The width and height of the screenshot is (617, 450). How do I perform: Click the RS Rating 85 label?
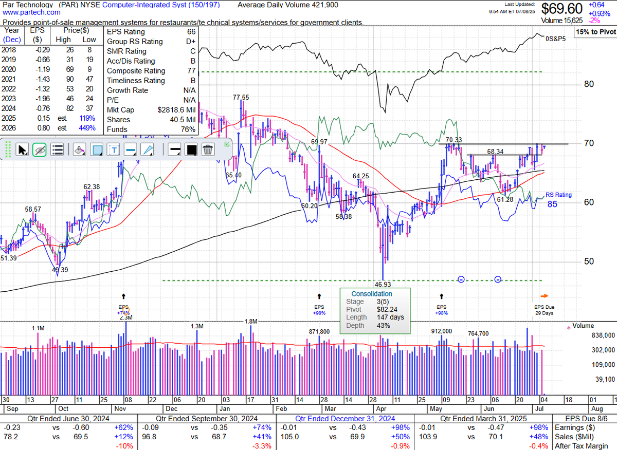(x=558, y=199)
